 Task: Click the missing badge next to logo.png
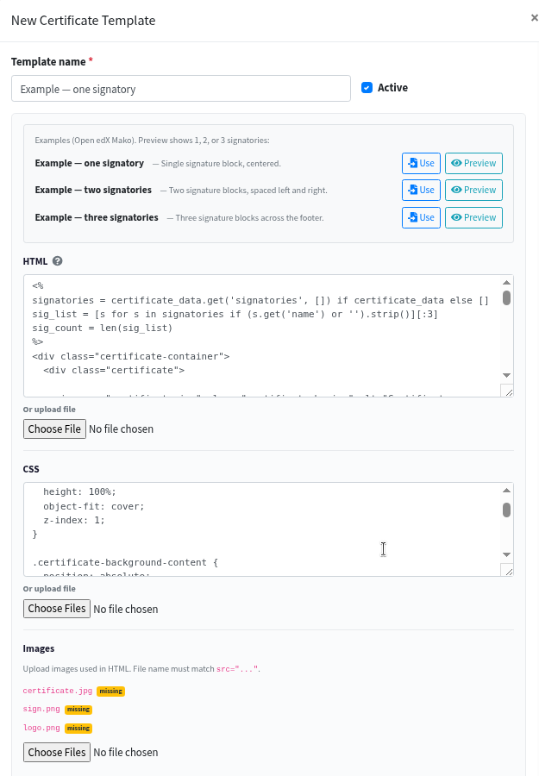(78, 728)
